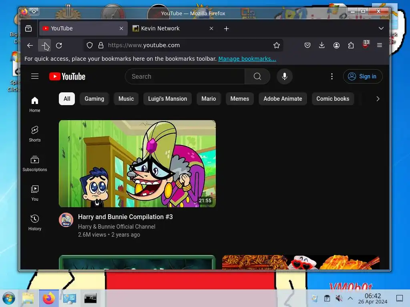Select the Adobe Animate filter chip
410x307 pixels.
pyautogui.click(x=283, y=99)
